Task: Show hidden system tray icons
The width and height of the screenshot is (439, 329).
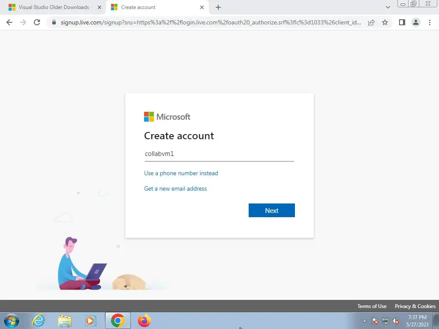Action: coord(364,321)
